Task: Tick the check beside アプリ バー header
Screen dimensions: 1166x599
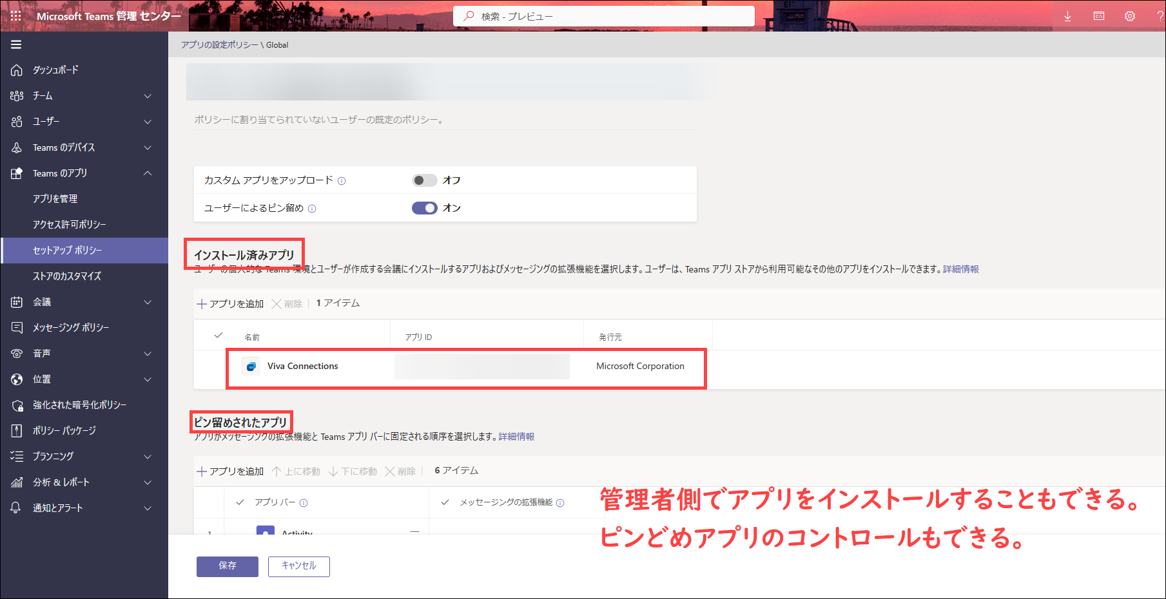Action: [240, 502]
